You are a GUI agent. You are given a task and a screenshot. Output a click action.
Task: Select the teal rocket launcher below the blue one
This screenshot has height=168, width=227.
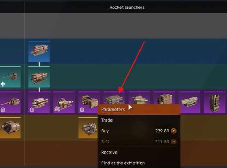pos(39,77)
